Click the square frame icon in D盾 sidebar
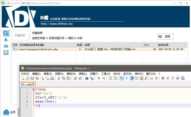 [6, 53]
